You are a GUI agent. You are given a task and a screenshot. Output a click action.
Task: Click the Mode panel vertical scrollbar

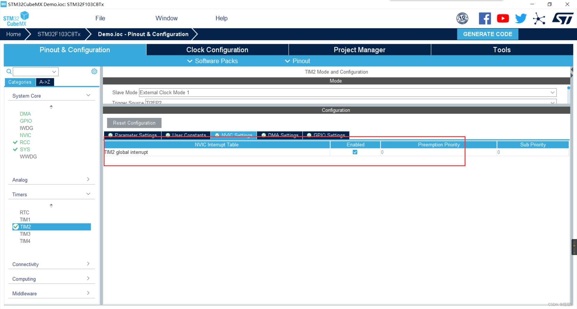coord(568,95)
